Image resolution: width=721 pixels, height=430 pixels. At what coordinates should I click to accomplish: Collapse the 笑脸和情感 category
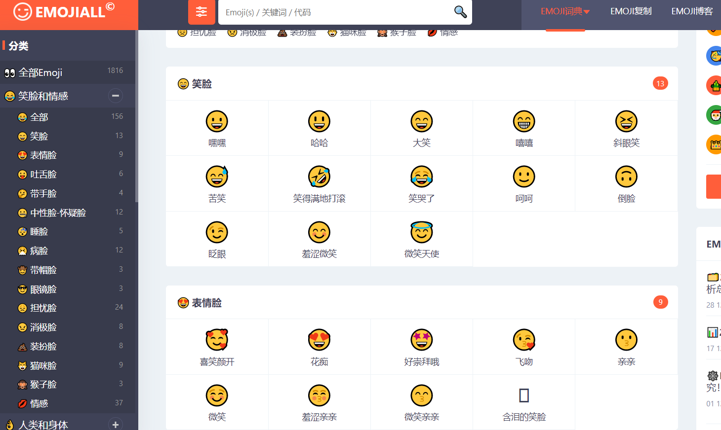(115, 96)
